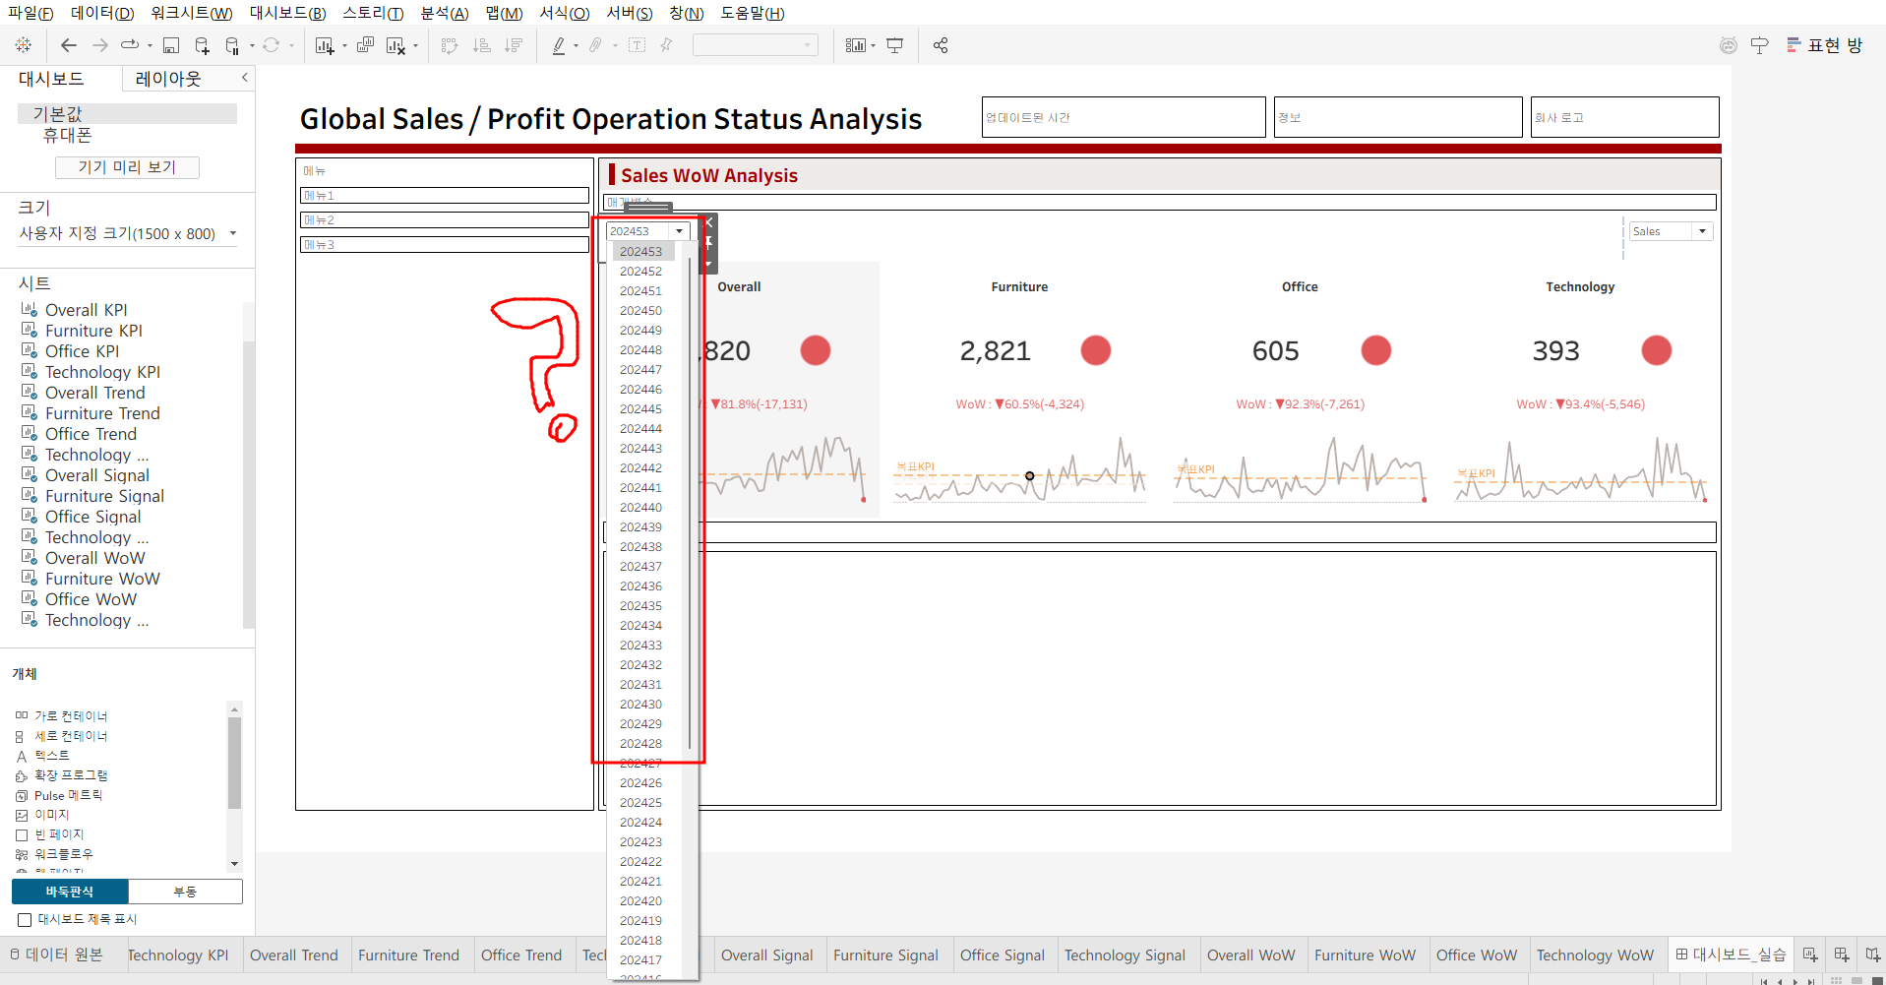Switch to the 레이아웃 pane tab

click(x=168, y=79)
